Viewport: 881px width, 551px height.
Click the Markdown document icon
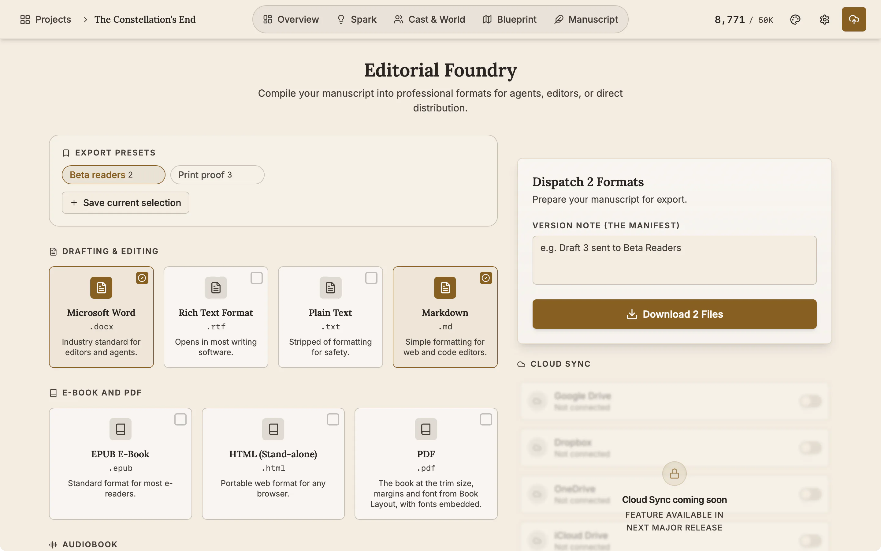pyautogui.click(x=445, y=287)
